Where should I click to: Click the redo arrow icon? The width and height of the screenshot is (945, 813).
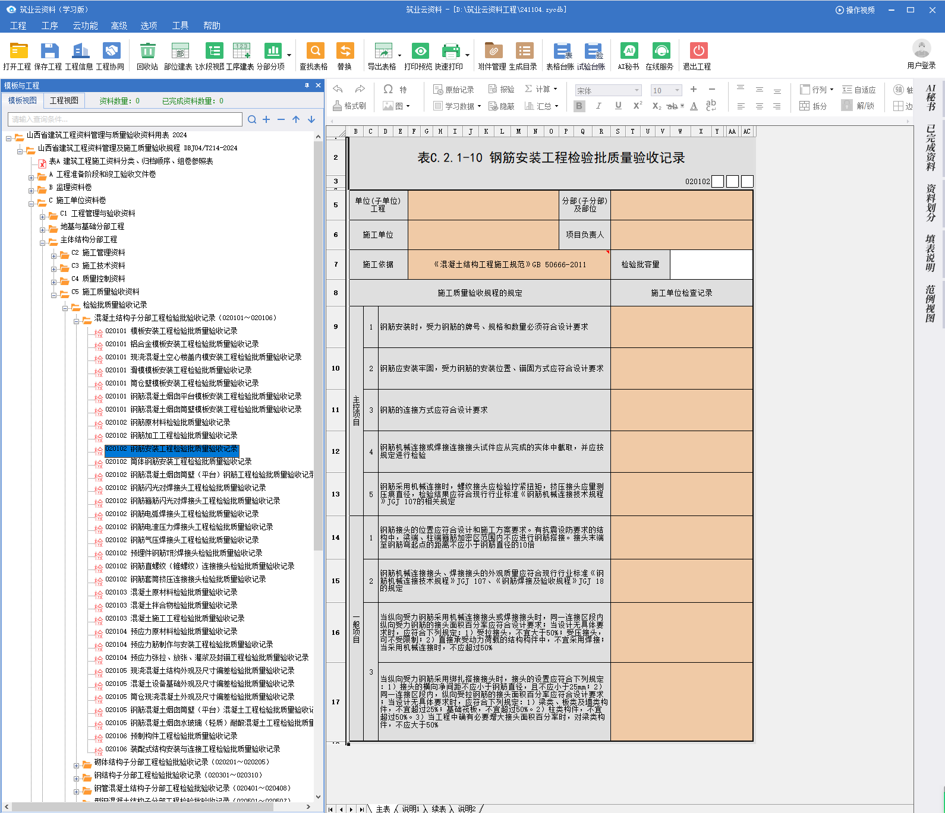[360, 89]
